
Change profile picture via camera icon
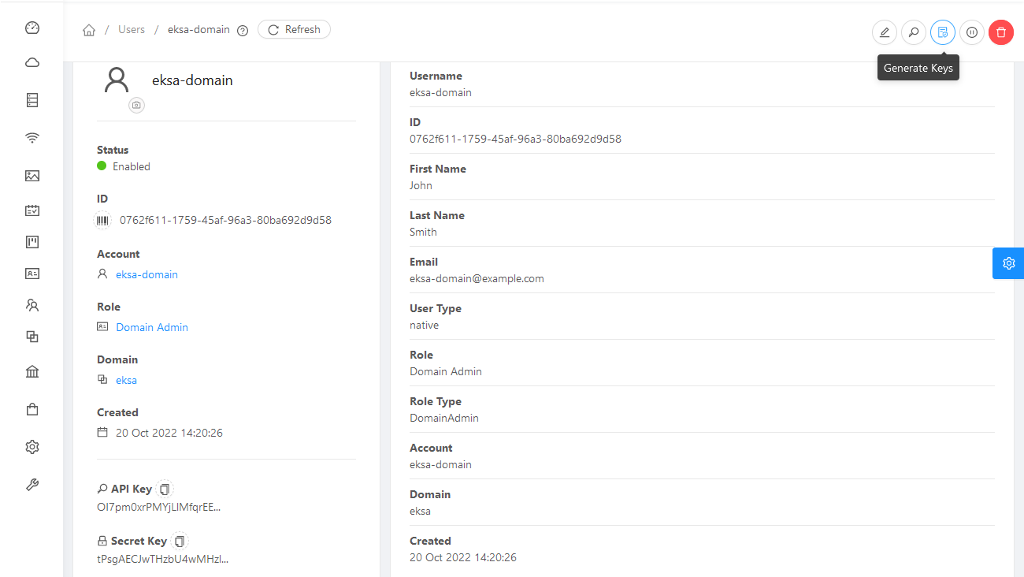[x=136, y=104]
